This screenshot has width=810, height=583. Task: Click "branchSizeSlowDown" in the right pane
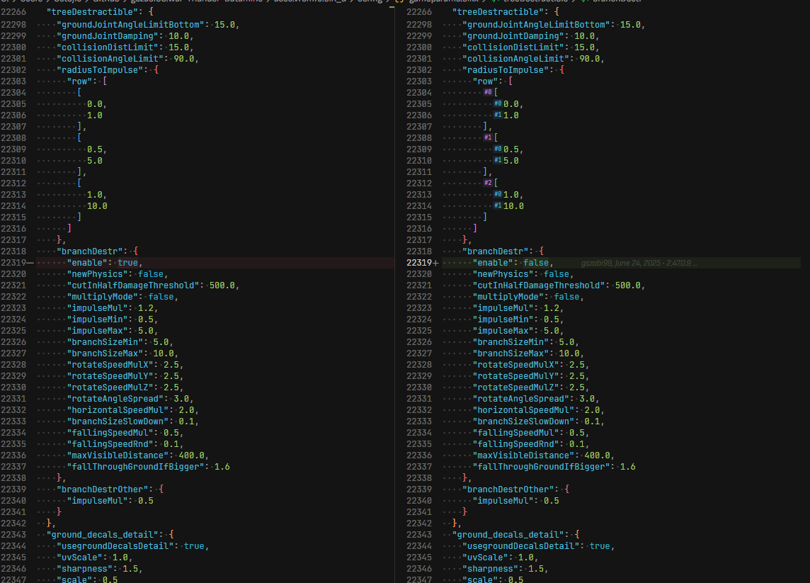click(523, 421)
